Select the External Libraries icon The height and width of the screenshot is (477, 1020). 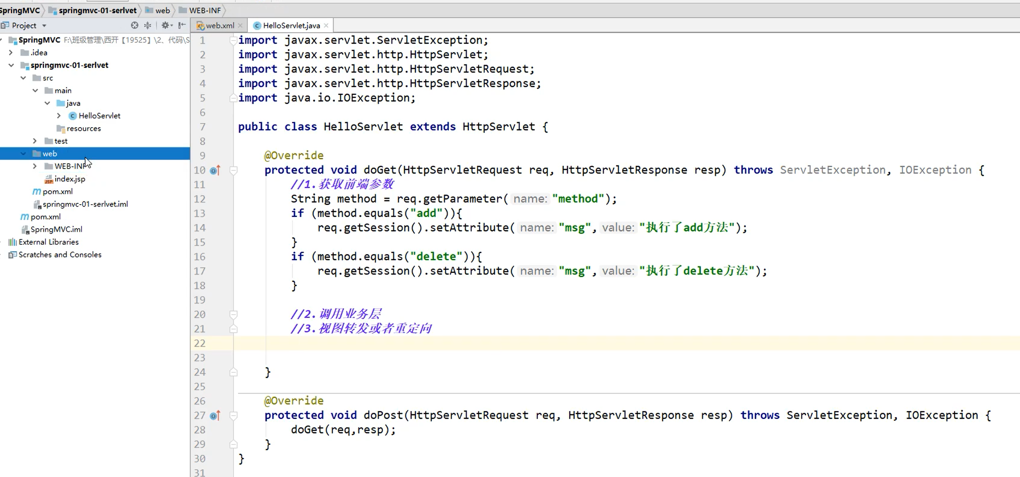pos(13,242)
